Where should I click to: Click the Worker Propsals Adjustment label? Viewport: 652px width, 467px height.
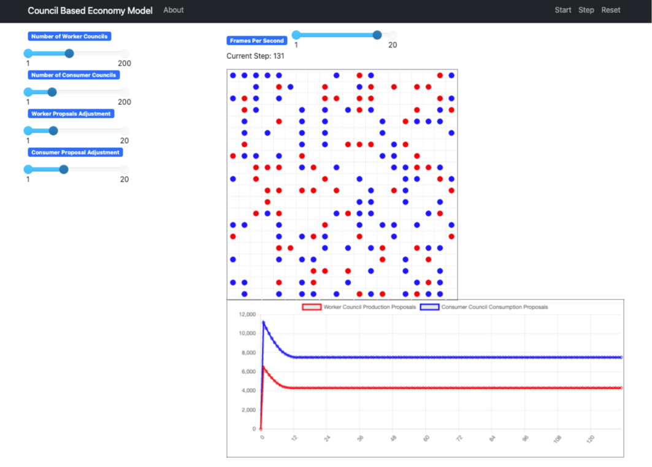71,114
